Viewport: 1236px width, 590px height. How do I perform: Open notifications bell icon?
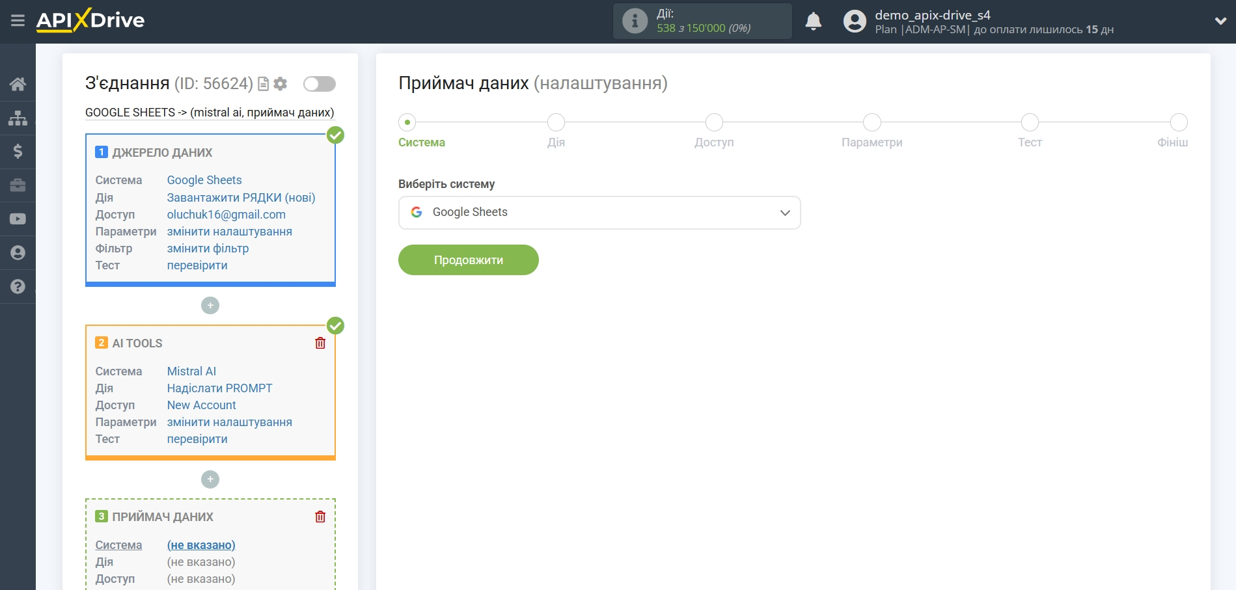pos(813,21)
